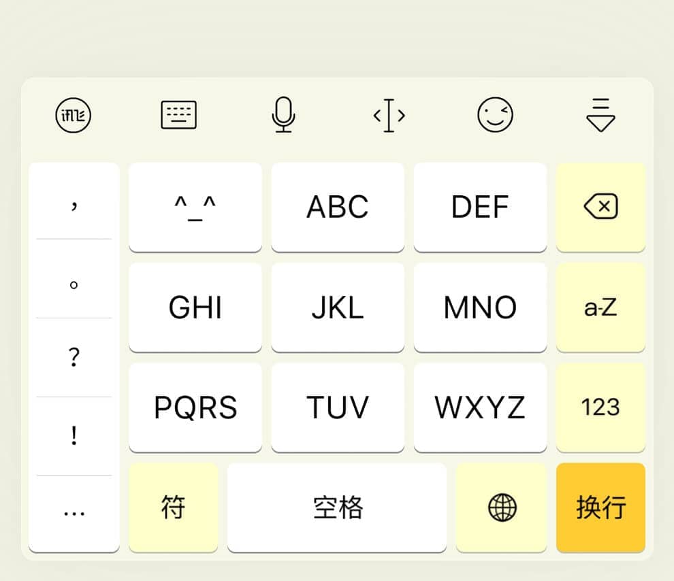The image size is (674, 581).
Task: Open the 符 symbols panel
Action: [173, 508]
